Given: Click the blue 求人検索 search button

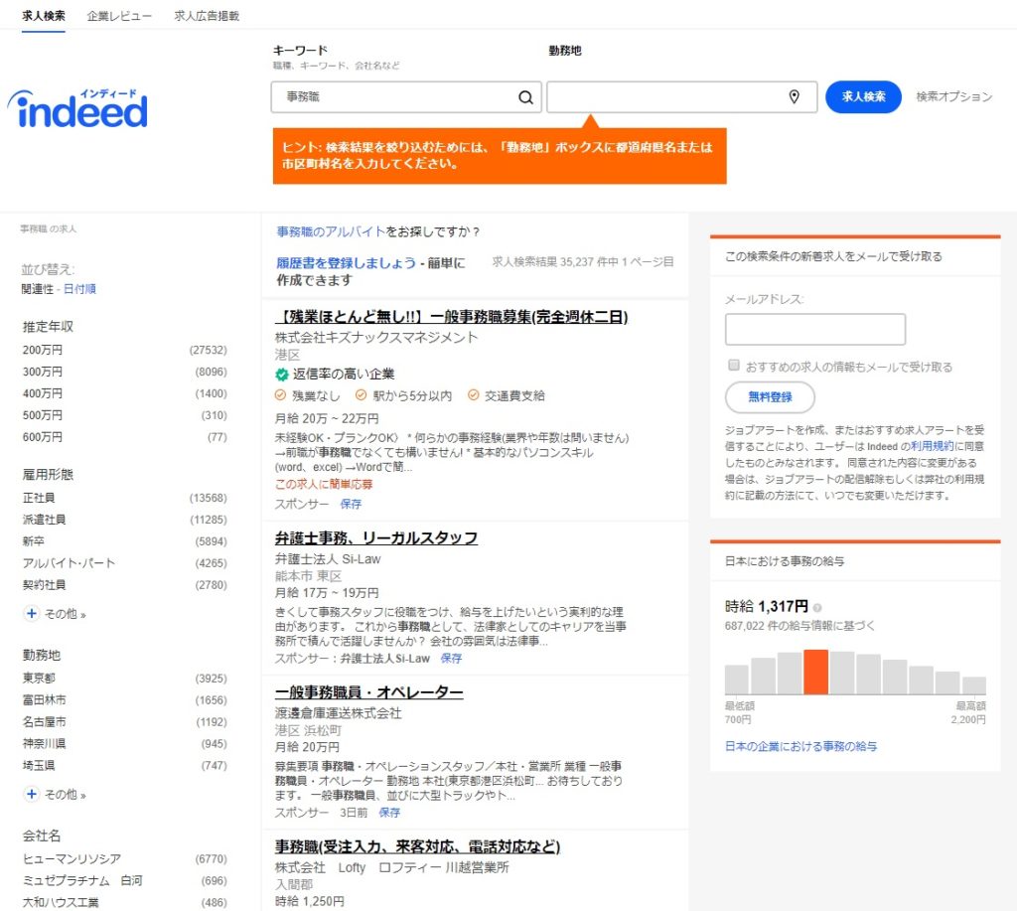Looking at the screenshot, I should click(862, 96).
